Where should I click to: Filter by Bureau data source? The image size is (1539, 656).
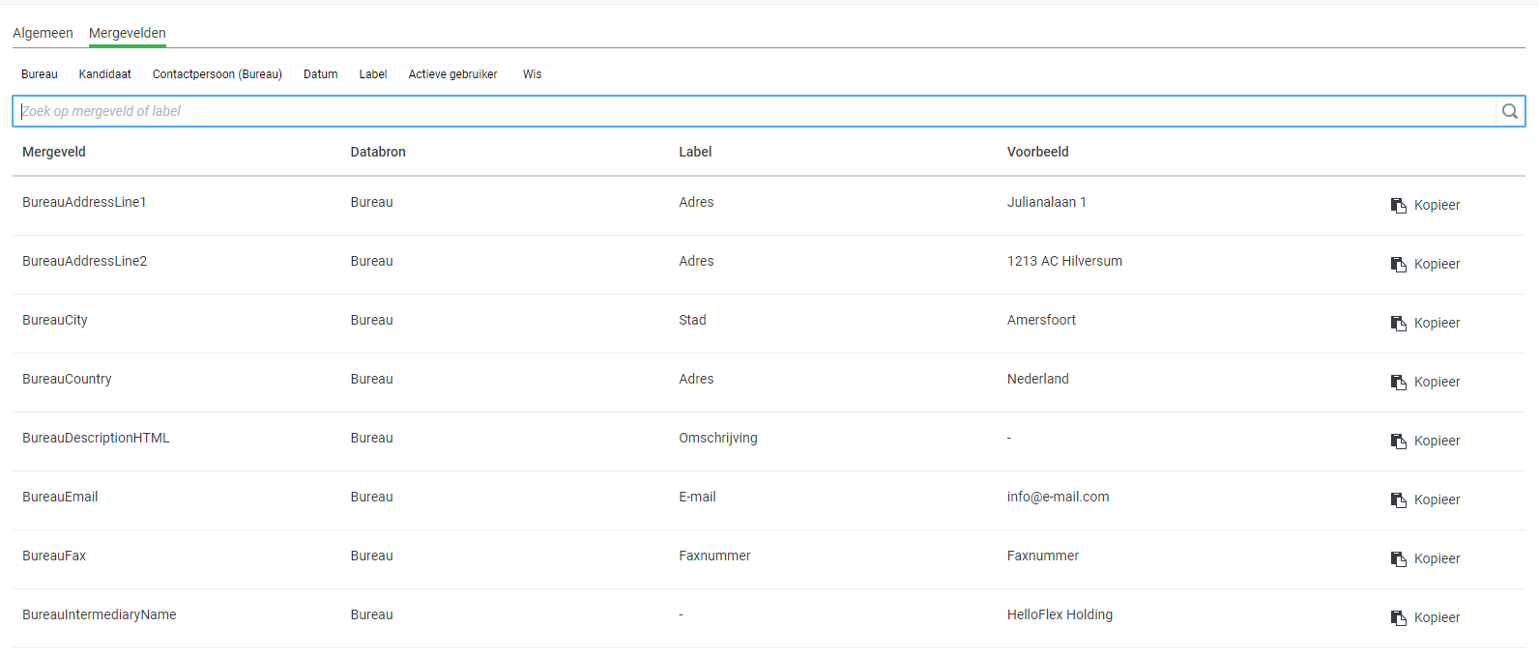pos(40,74)
